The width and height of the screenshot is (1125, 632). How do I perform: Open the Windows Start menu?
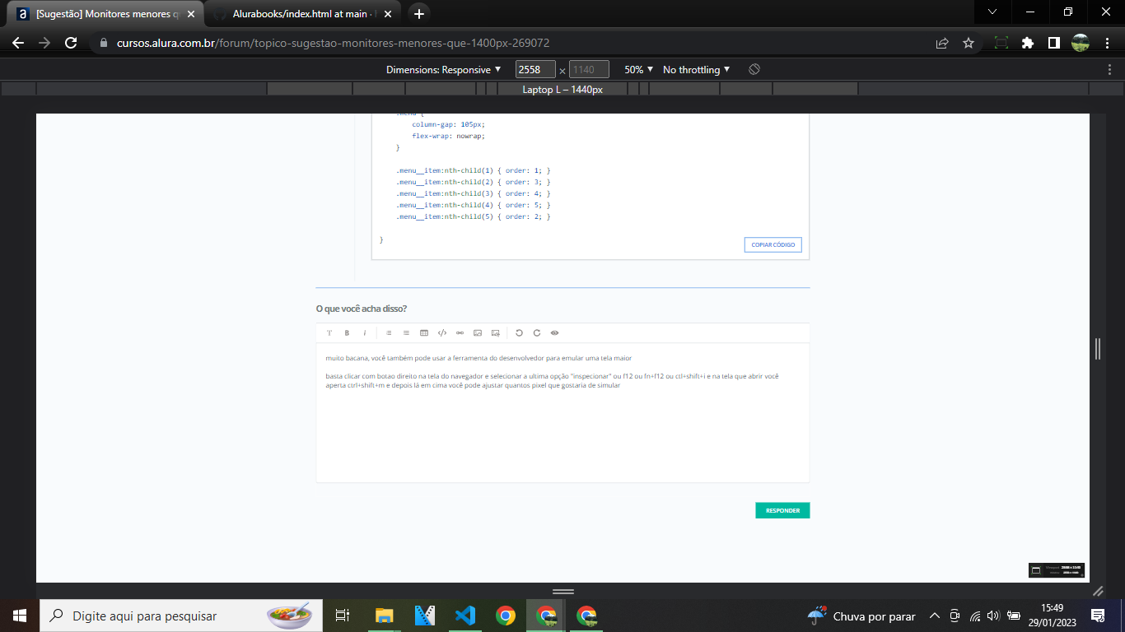click(20, 616)
